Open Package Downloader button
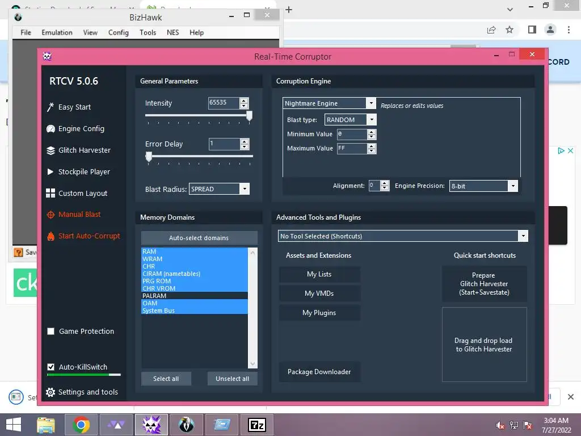 click(x=319, y=372)
